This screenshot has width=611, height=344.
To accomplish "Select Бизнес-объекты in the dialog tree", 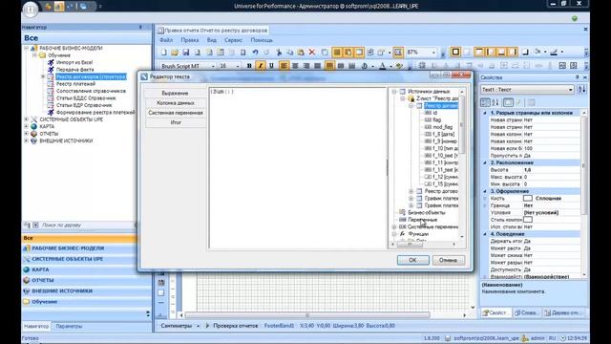I will [x=427, y=212].
